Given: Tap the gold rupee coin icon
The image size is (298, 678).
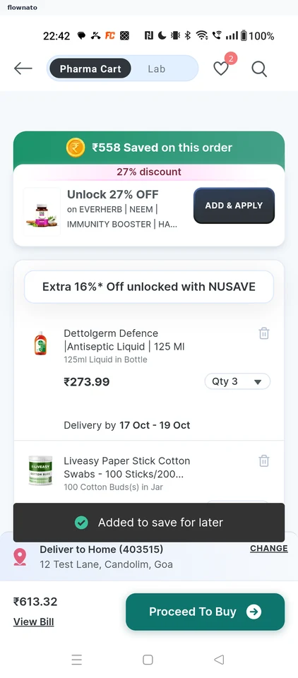Looking at the screenshot, I should pyautogui.click(x=76, y=148).
